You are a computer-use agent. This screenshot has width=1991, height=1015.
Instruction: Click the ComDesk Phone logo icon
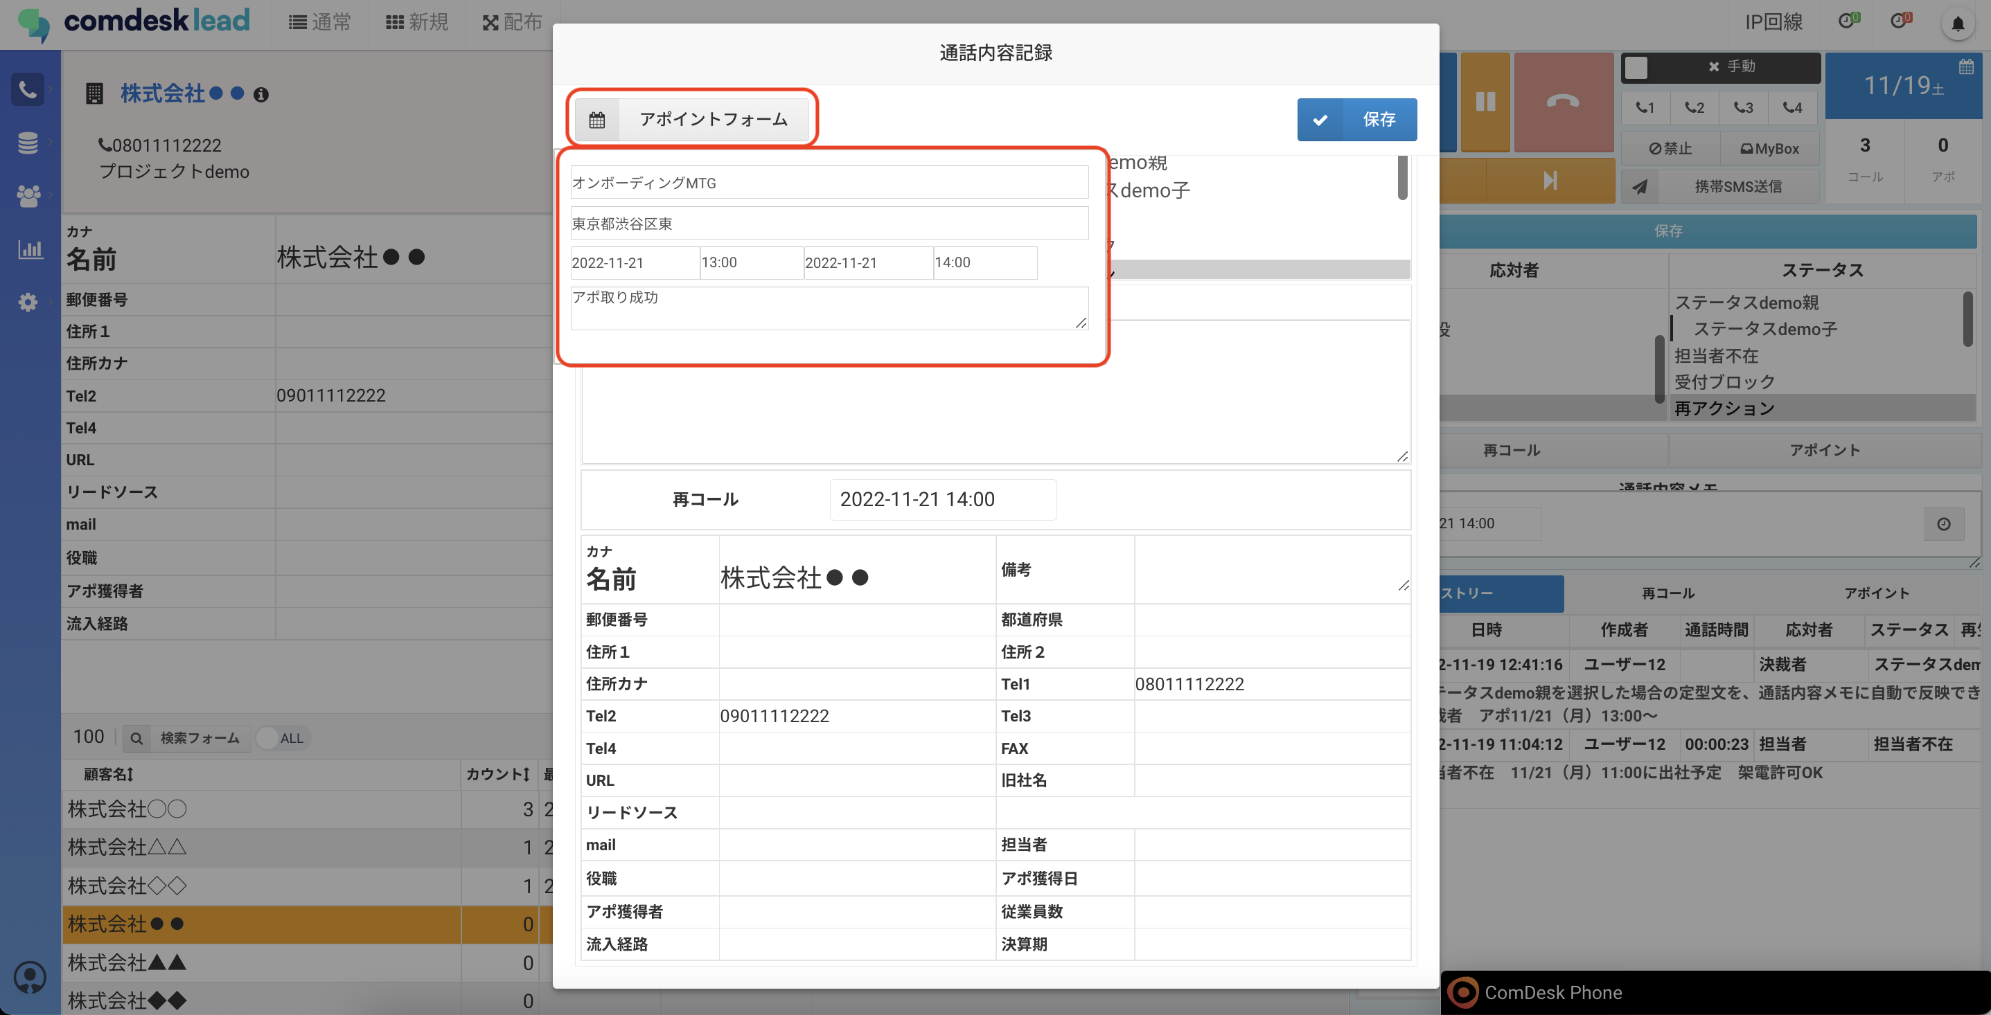coord(1462,993)
